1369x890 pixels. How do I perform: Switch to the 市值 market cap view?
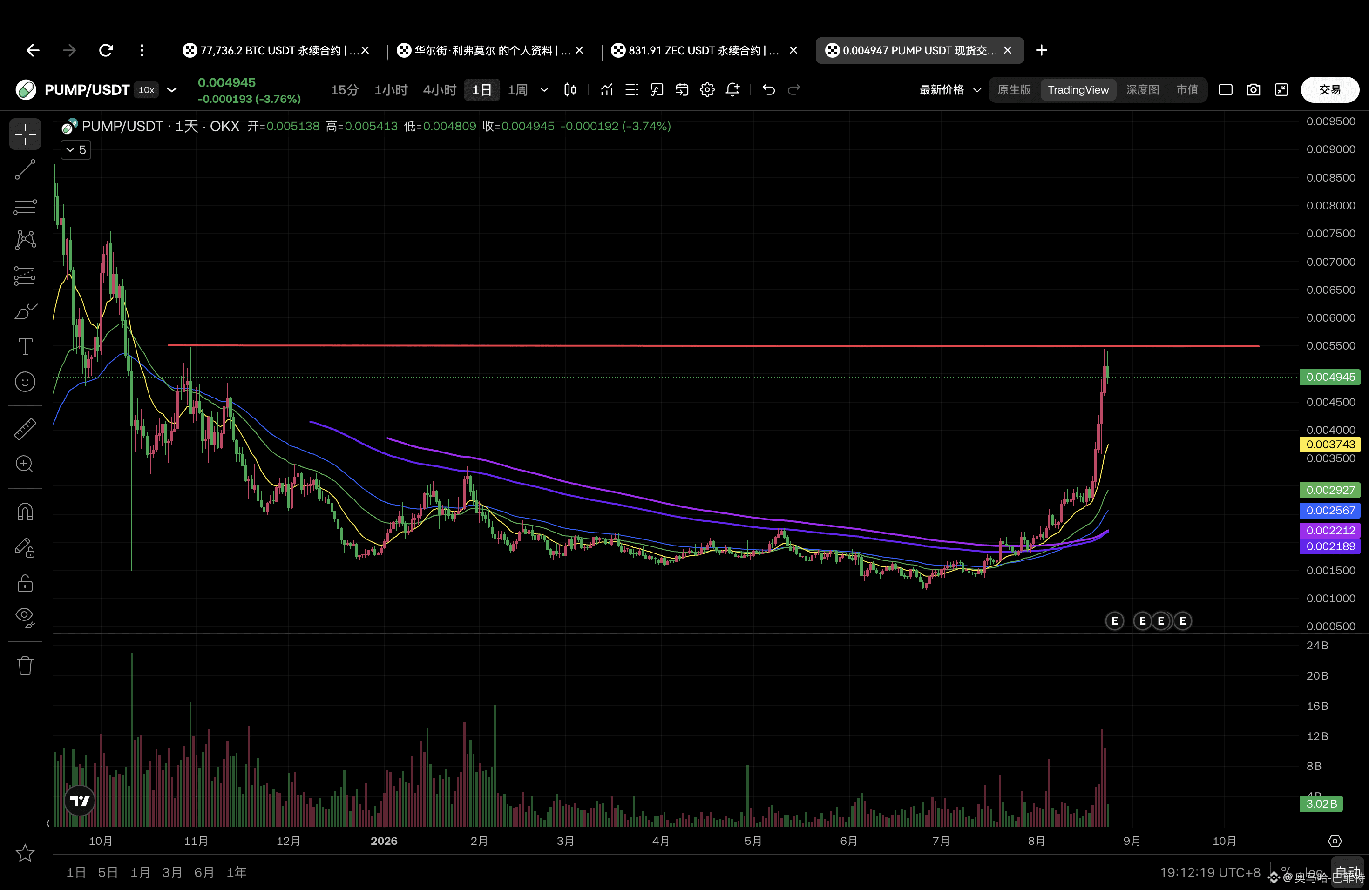[x=1186, y=90]
